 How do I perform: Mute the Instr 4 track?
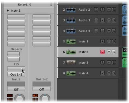point(109,73)
